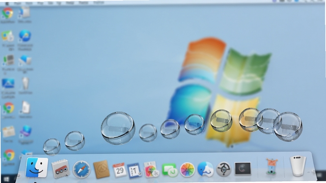Open the blue App Store style dock icon
Viewport: 326px width, 183px height.
click(x=205, y=169)
